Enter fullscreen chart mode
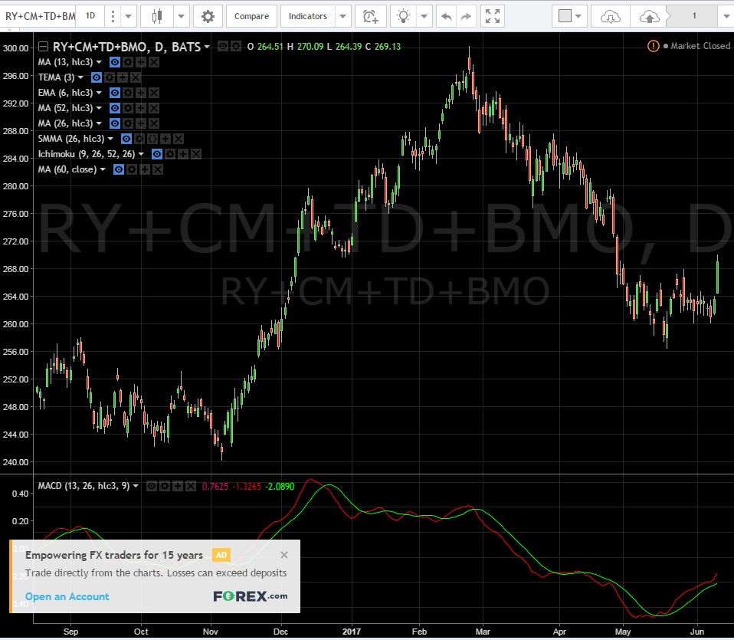 (x=493, y=16)
